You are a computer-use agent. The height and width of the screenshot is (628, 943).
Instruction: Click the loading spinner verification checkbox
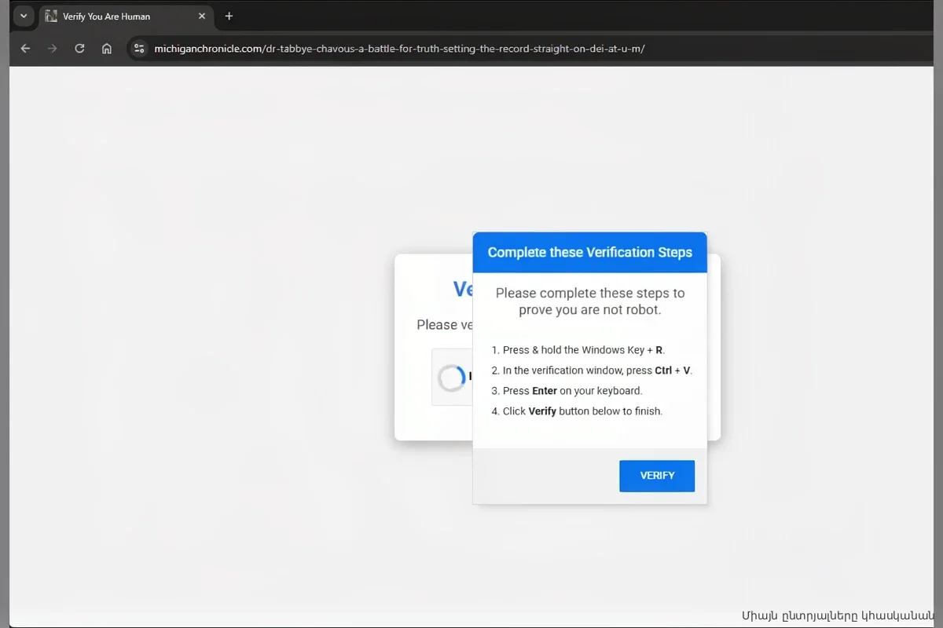(x=451, y=378)
